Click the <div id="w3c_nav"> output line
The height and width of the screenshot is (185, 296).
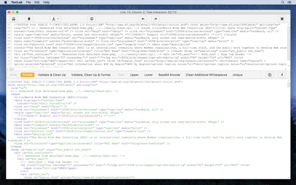(35, 174)
